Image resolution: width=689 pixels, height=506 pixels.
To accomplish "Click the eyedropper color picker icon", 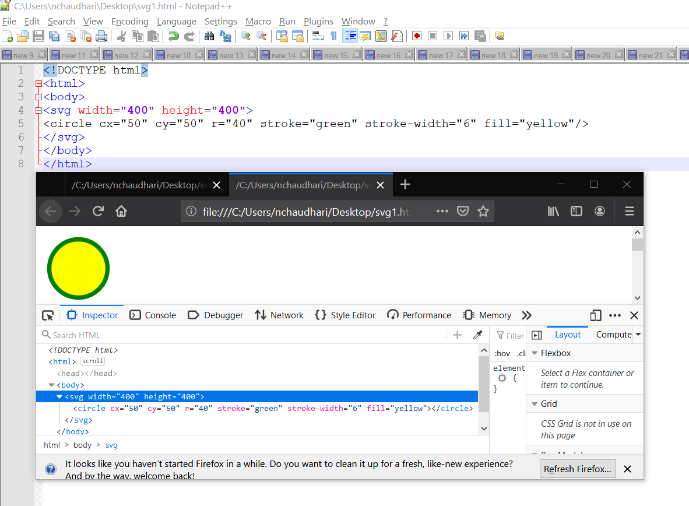I will coord(477,335).
